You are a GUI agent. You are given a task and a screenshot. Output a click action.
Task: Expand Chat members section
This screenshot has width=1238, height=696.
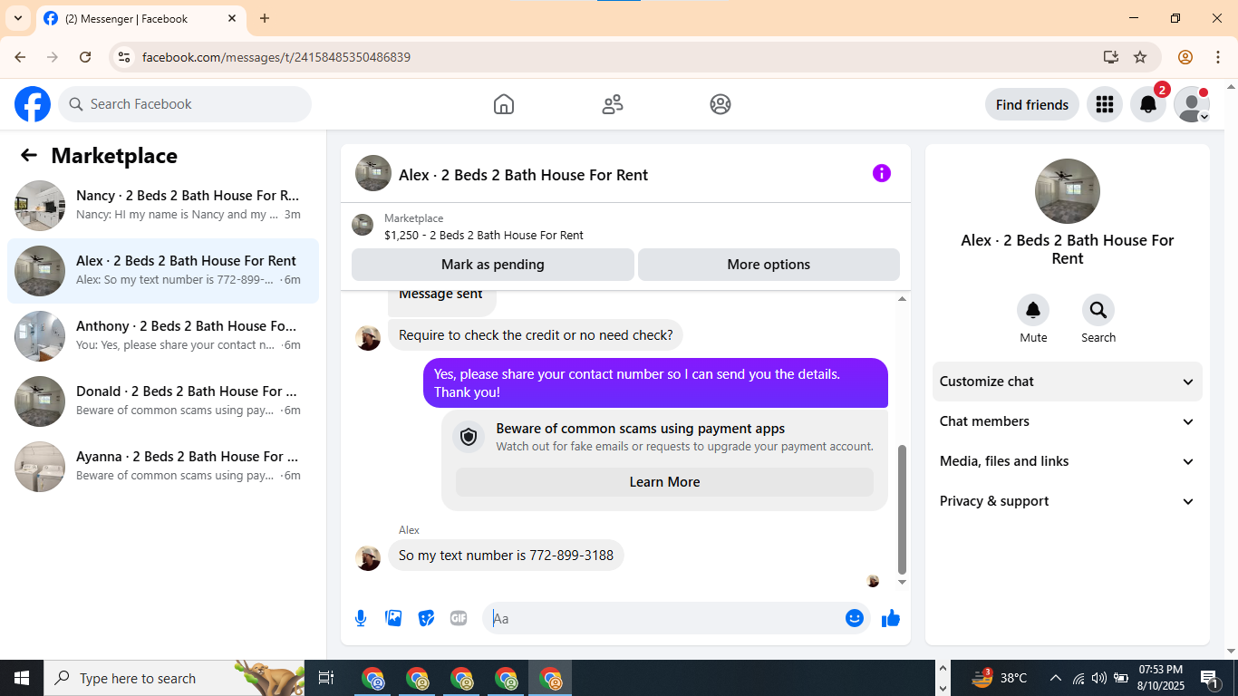[x=1068, y=421]
